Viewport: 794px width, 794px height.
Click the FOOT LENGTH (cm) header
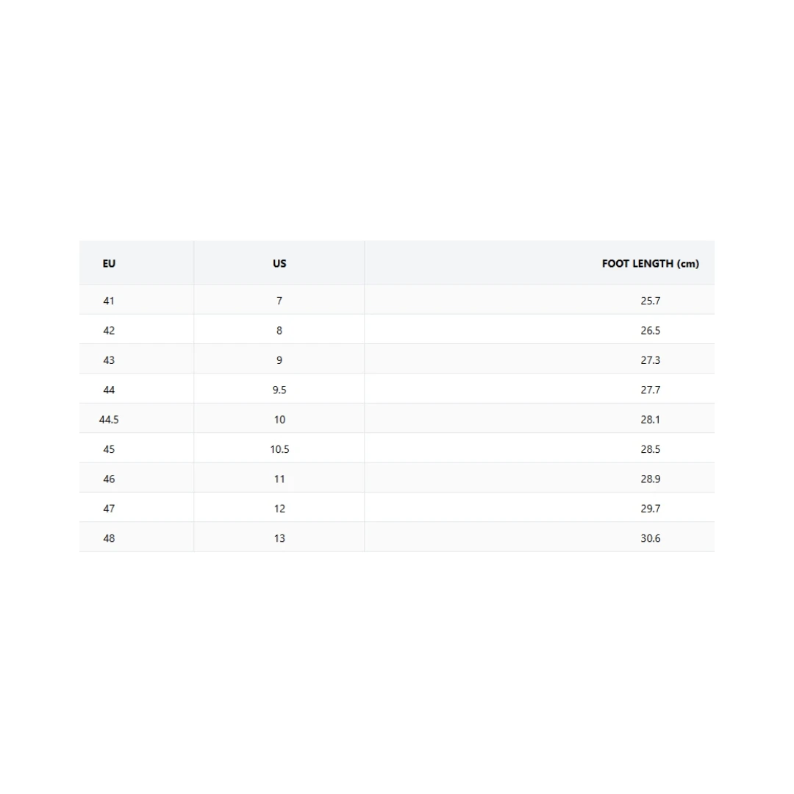(x=650, y=263)
